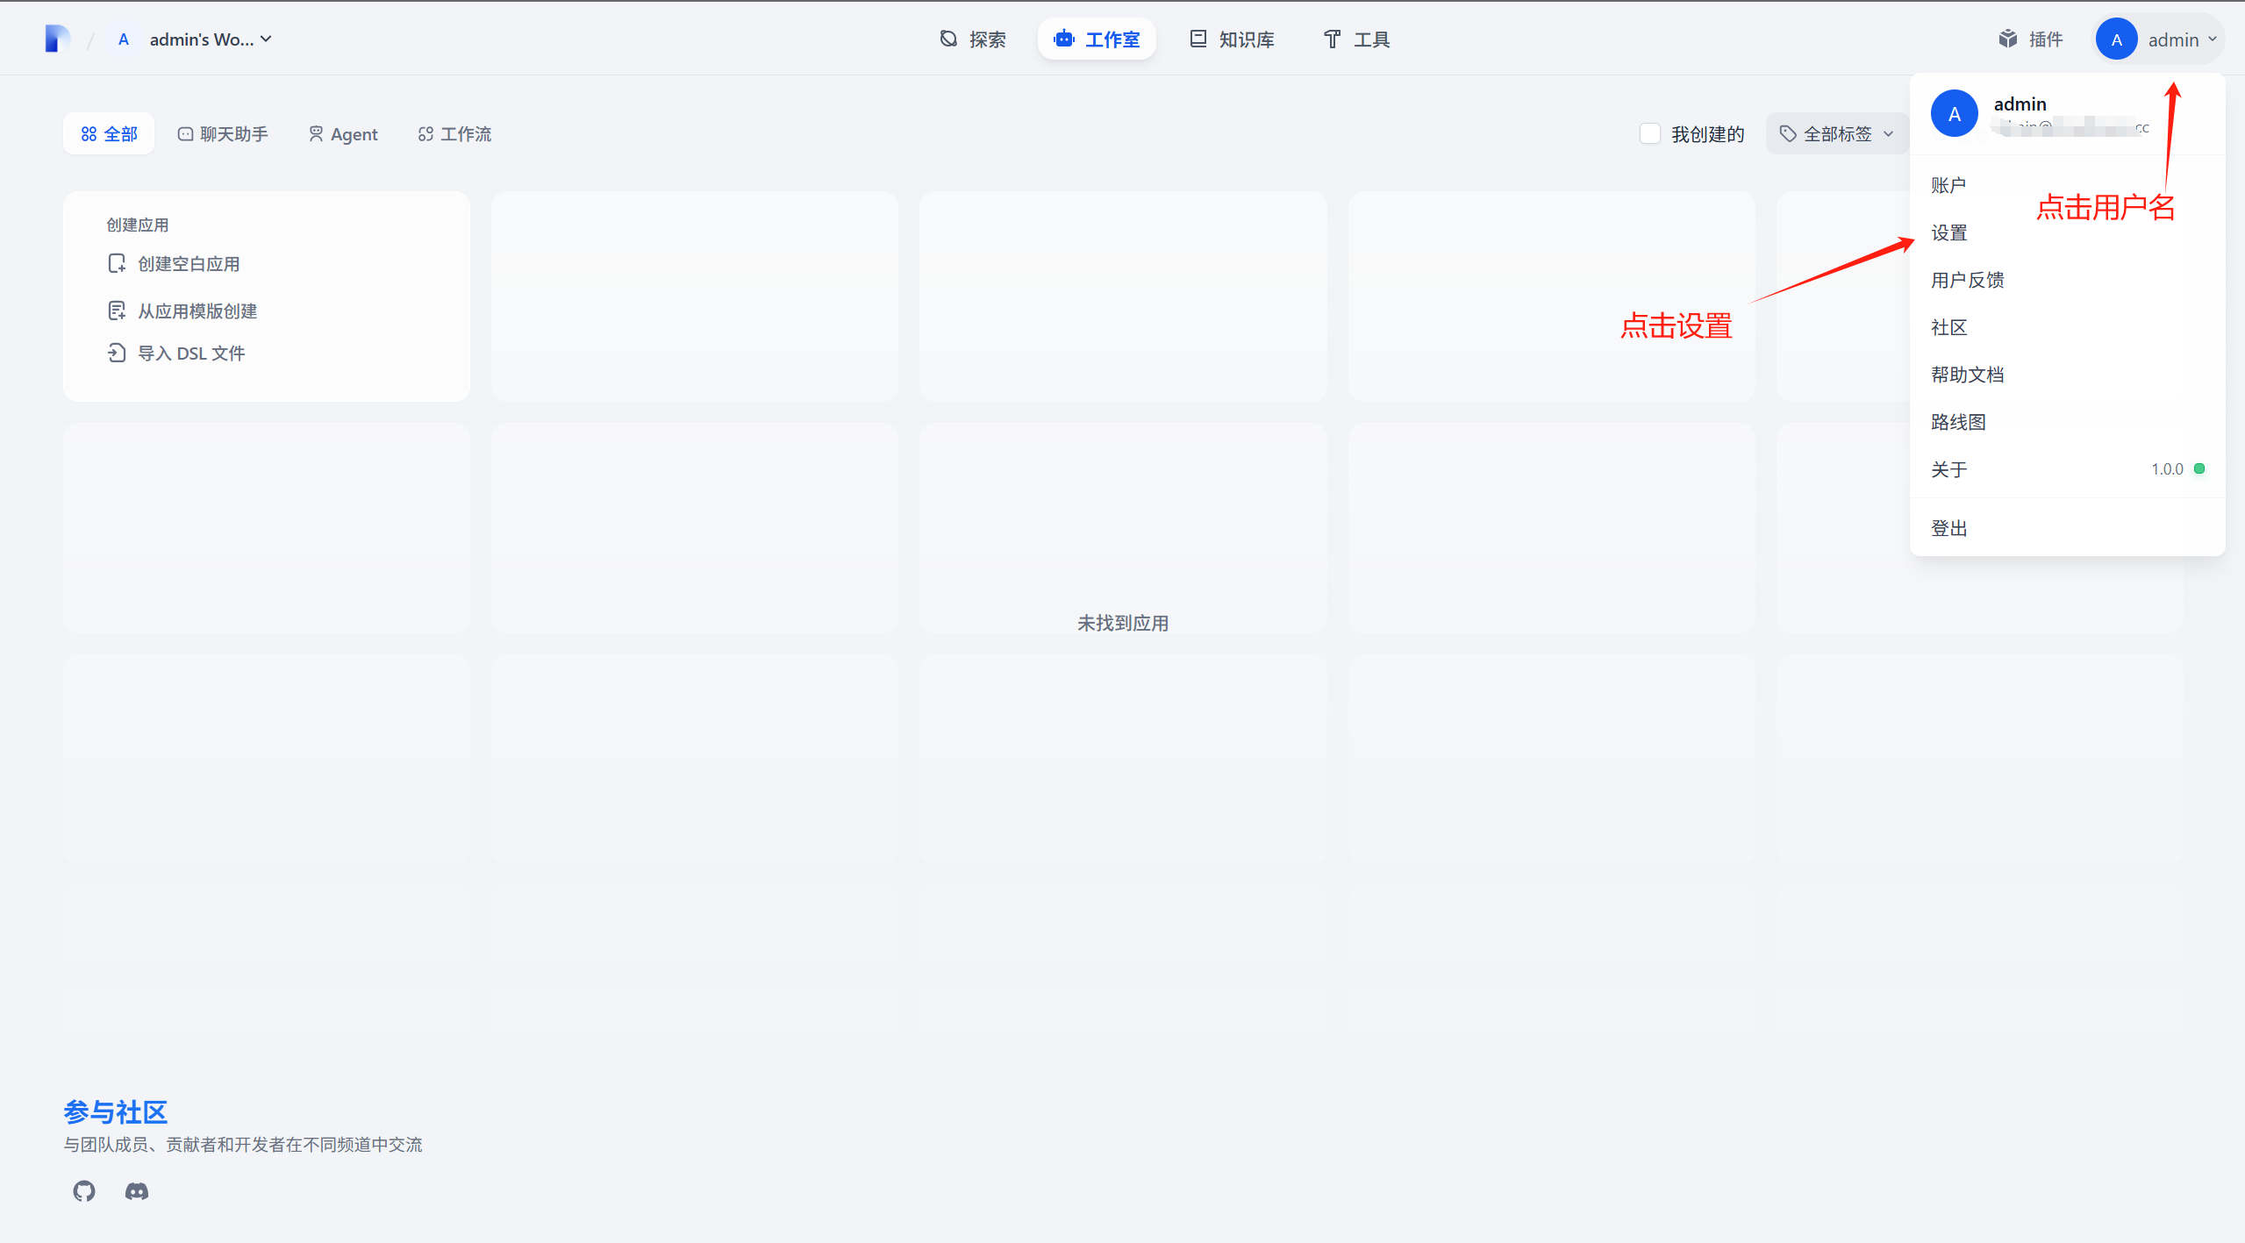This screenshot has height=1243, width=2245.
Task: Toggle the 我创建的 checkbox
Action: click(x=1649, y=133)
